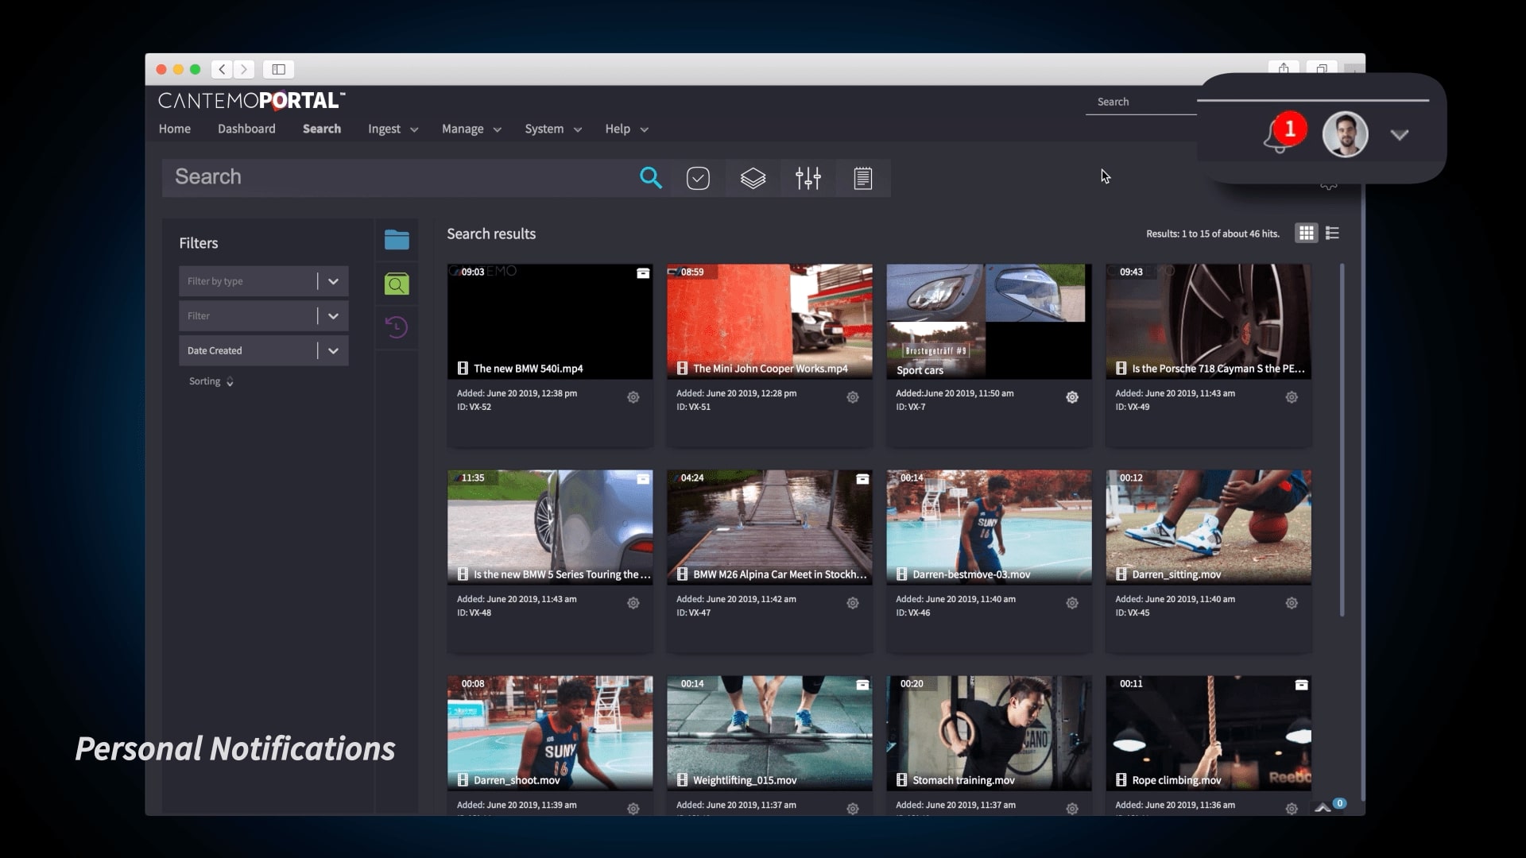Expand the Filter by type dropdown

point(333,281)
